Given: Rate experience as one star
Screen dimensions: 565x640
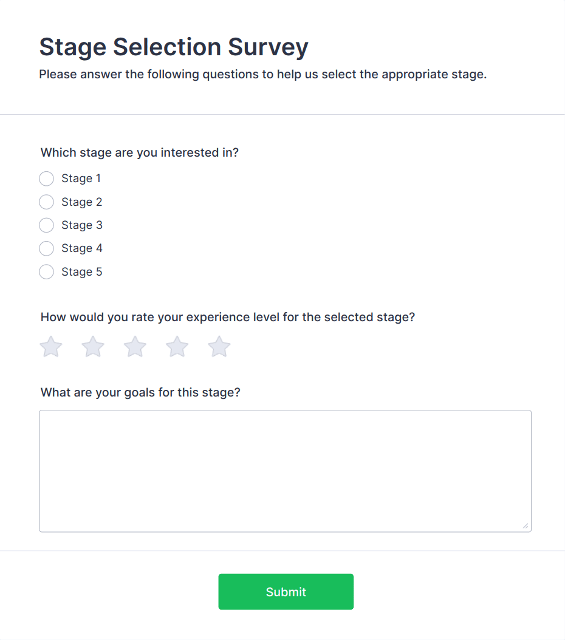Looking at the screenshot, I should (51, 347).
